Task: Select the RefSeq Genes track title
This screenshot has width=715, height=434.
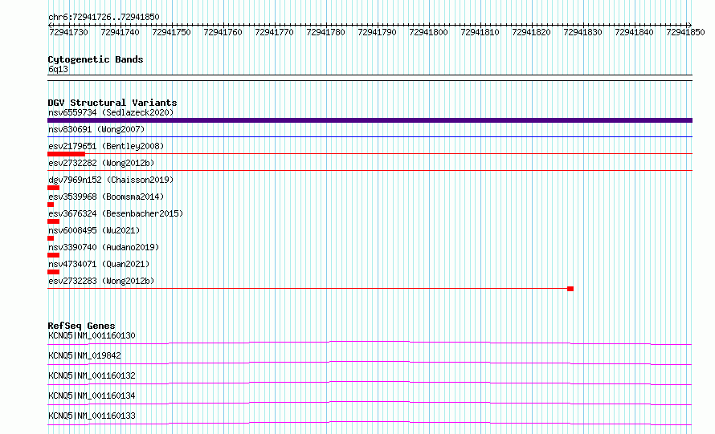Action: pyautogui.click(x=81, y=326)
